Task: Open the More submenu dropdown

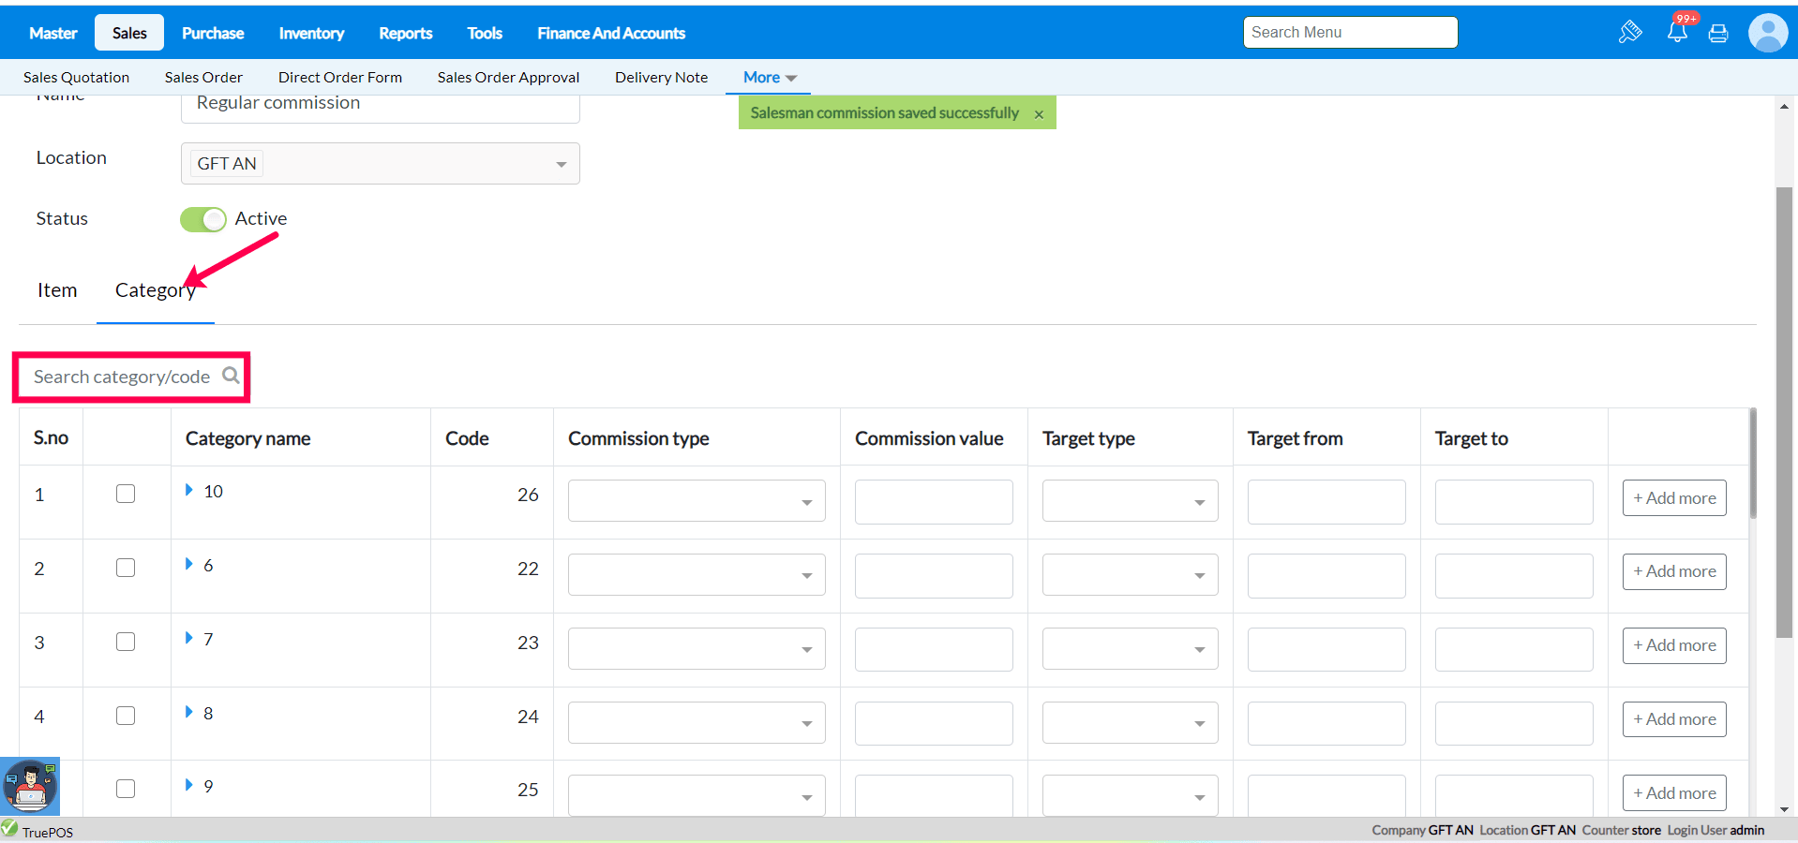Action: click(x=770, y=78)
